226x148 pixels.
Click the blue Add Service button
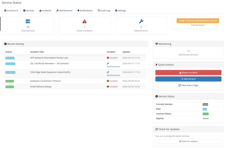(188, 79)
